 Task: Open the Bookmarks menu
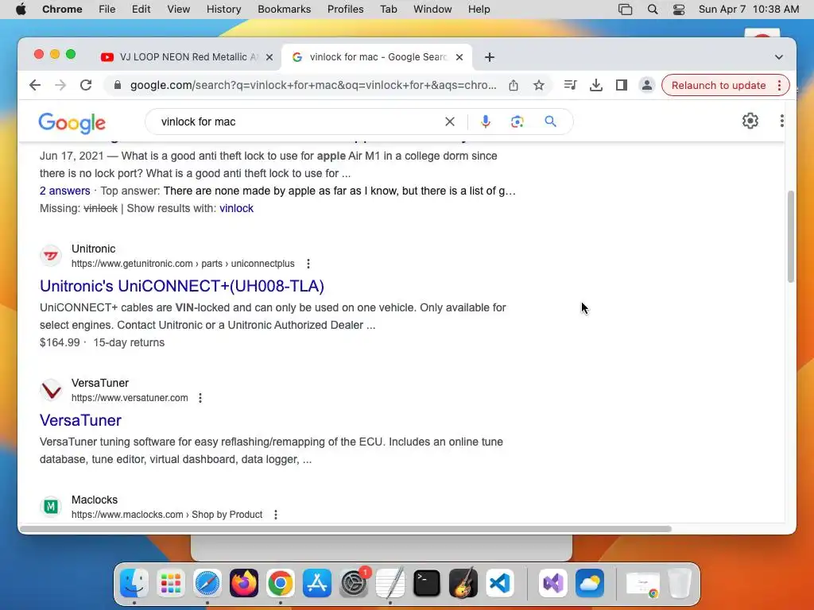(x=284, y=10)
